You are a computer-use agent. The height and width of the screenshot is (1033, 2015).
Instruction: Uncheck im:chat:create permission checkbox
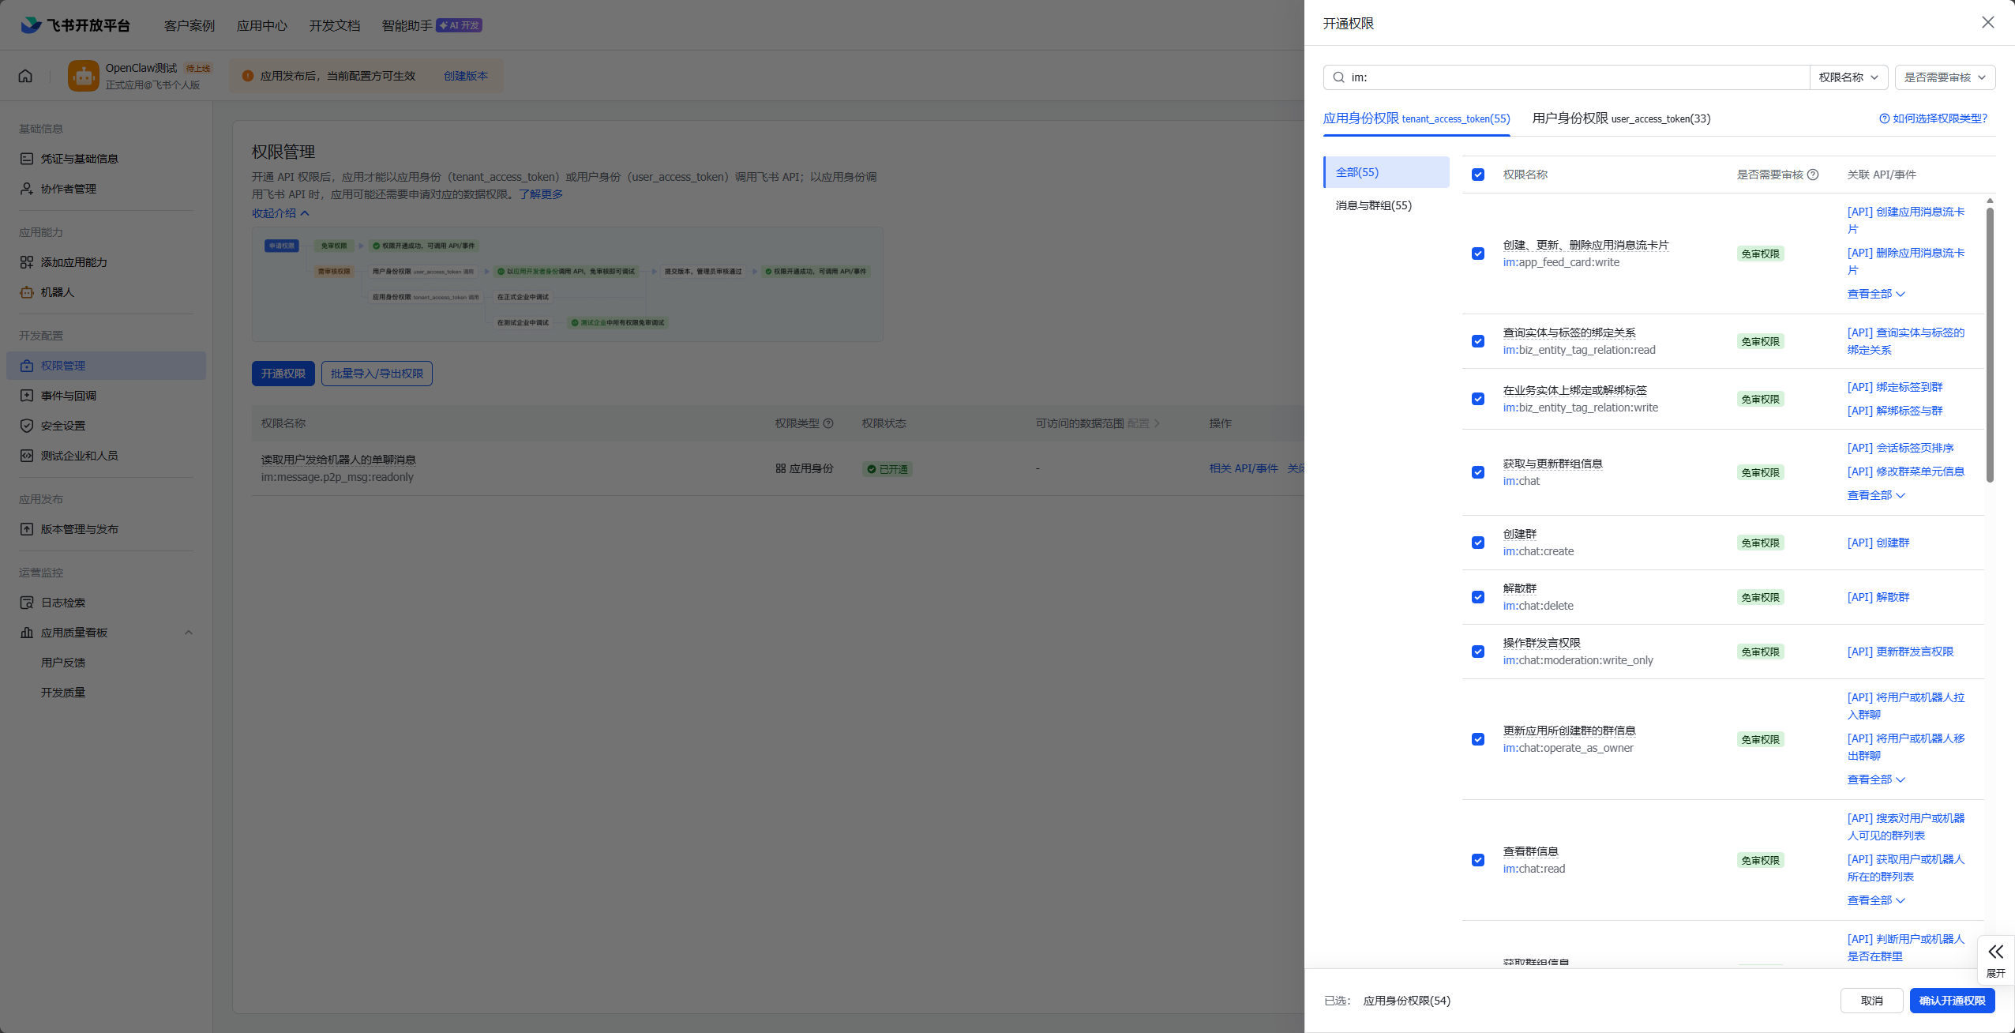[x=1478, y=543]
